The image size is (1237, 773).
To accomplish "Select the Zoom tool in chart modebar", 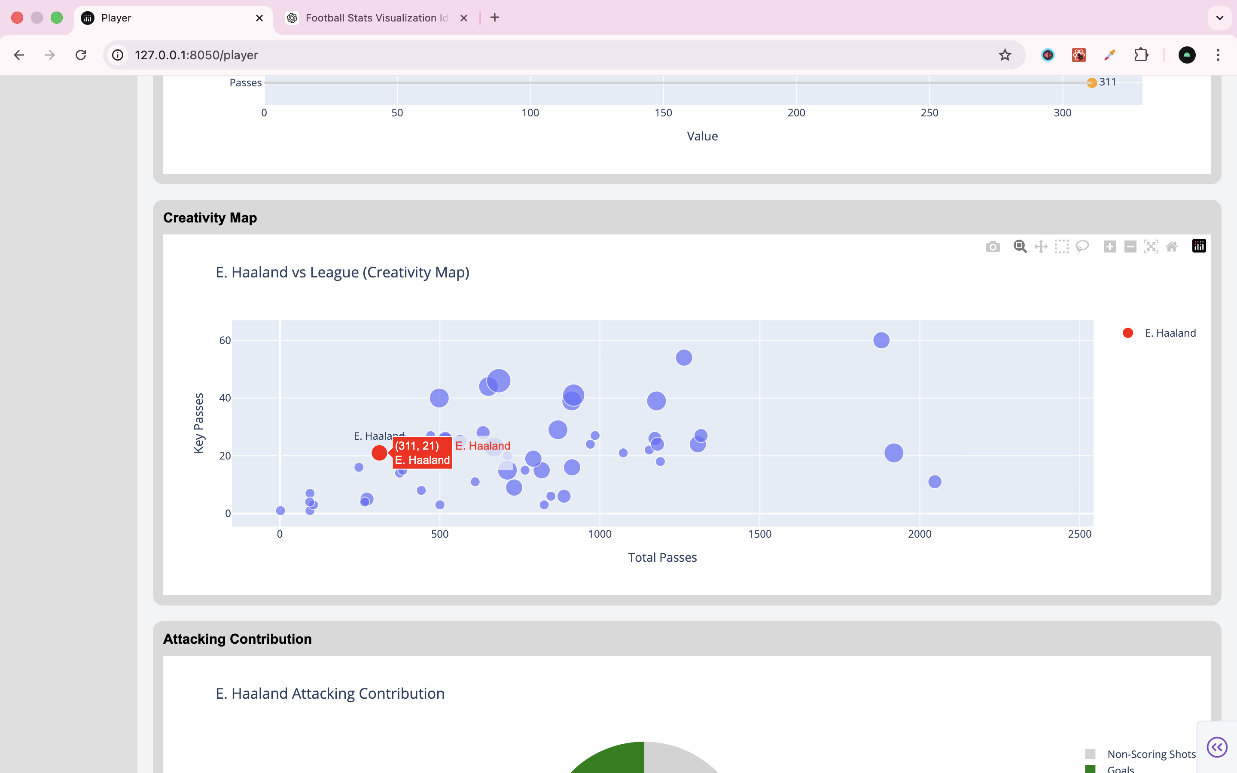I will pos(1020,247).
